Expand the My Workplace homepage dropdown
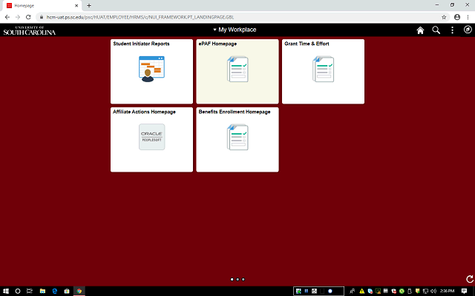This screenshot has width=475, height=296. [235, 30]
